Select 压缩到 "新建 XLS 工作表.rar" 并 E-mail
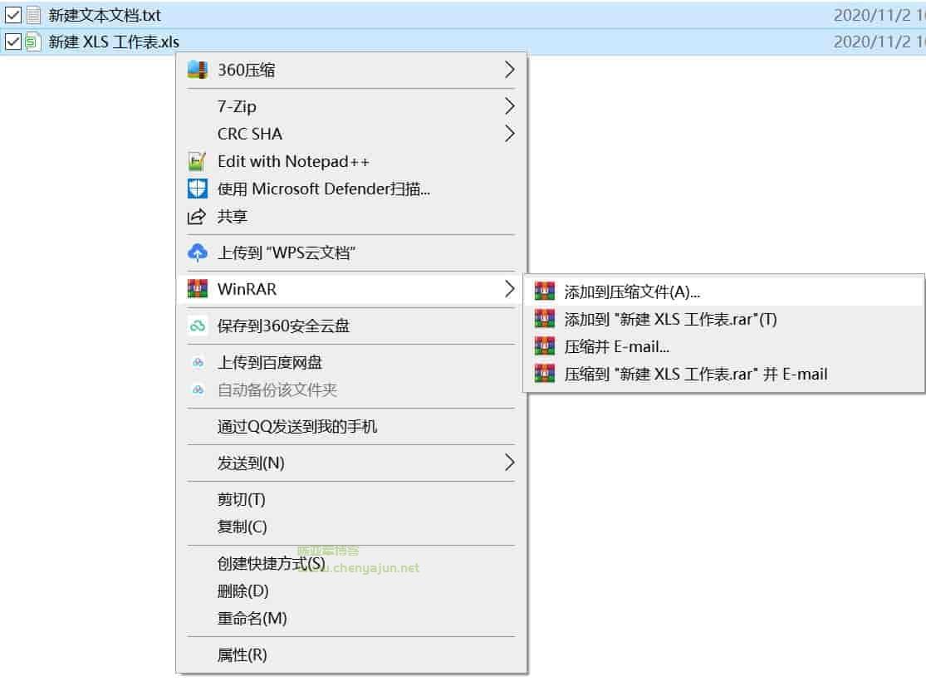This screenshot has height=681, width=926. [x=723, y=374]
